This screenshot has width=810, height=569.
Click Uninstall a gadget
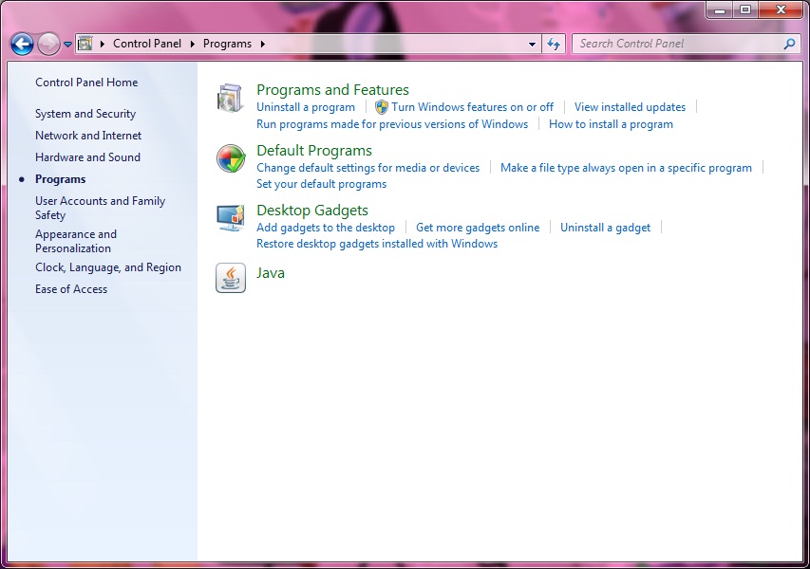click(x=606, y=228)
